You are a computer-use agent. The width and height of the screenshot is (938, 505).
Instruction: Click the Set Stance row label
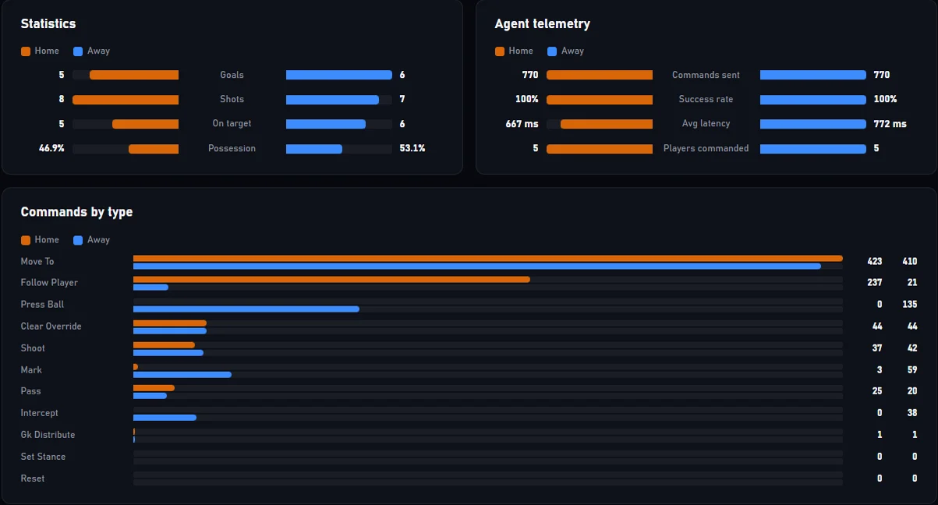click(x=43, y=457)
